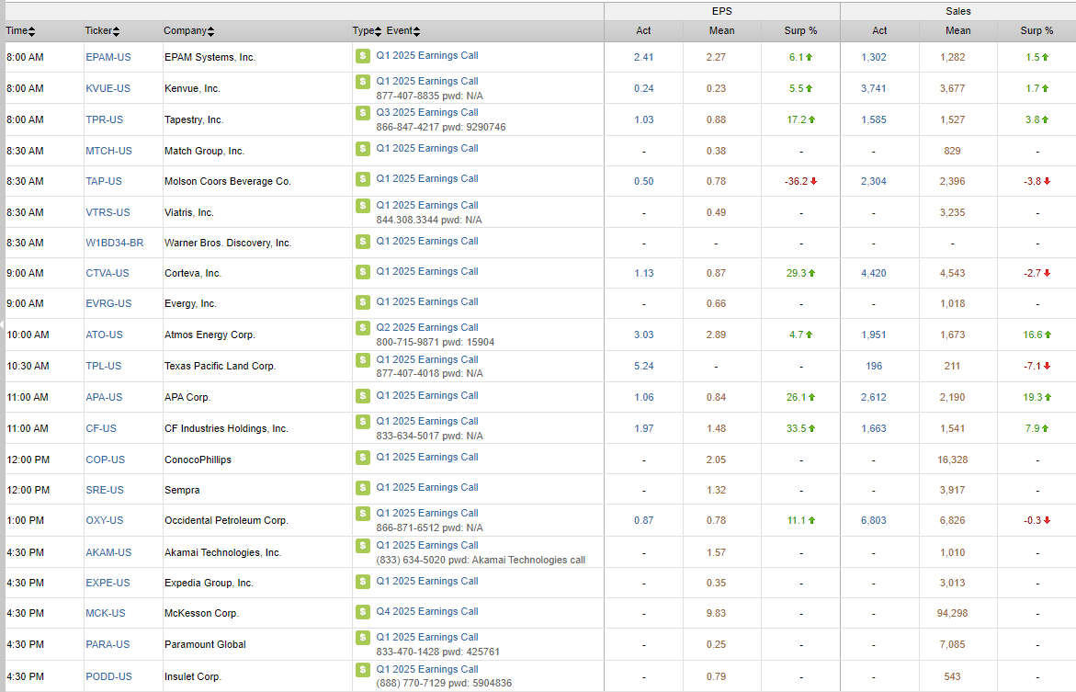Click the green dollar icon for Viatris
Image resolution: width=1076 pixels, height=692 pixels.
click(363, 205)
